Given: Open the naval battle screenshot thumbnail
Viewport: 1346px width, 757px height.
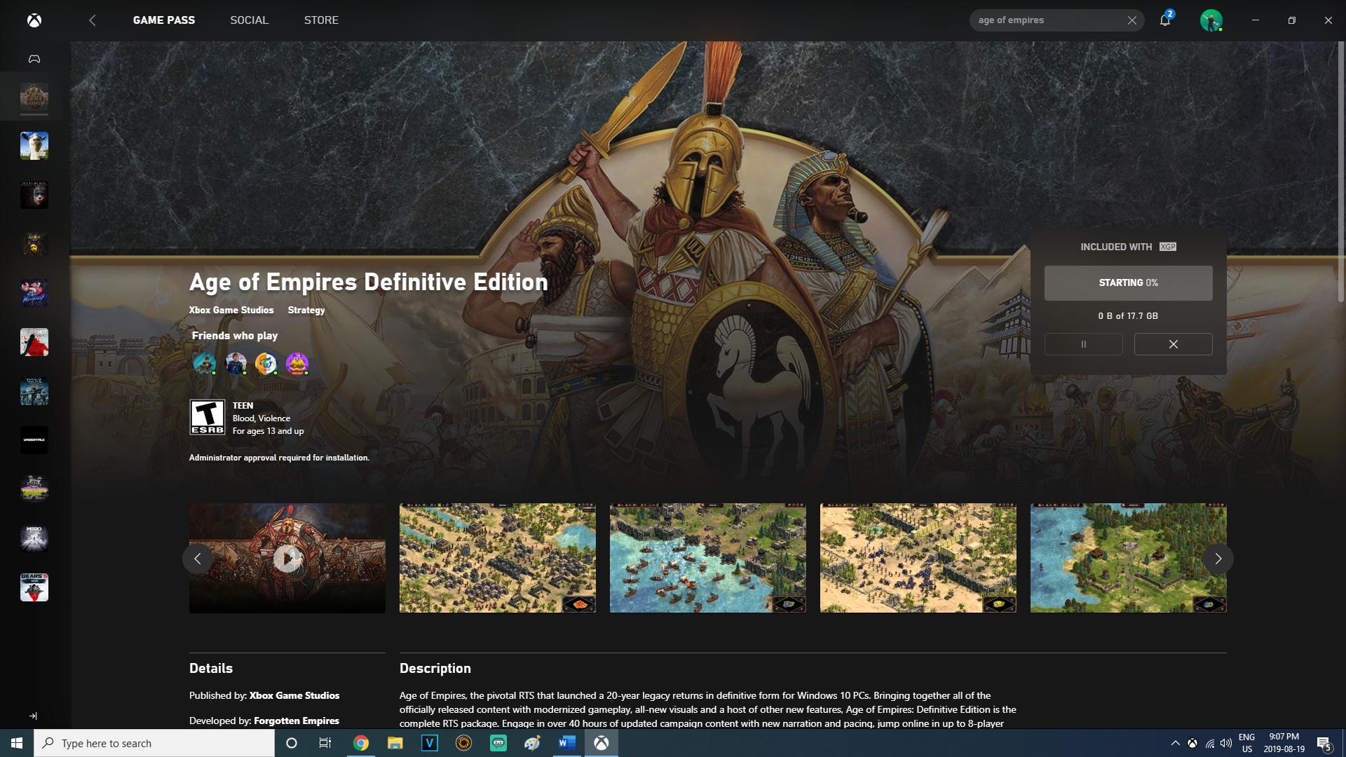Looking at the screenshot, I should pyautogui.click(x=707, y=558).
